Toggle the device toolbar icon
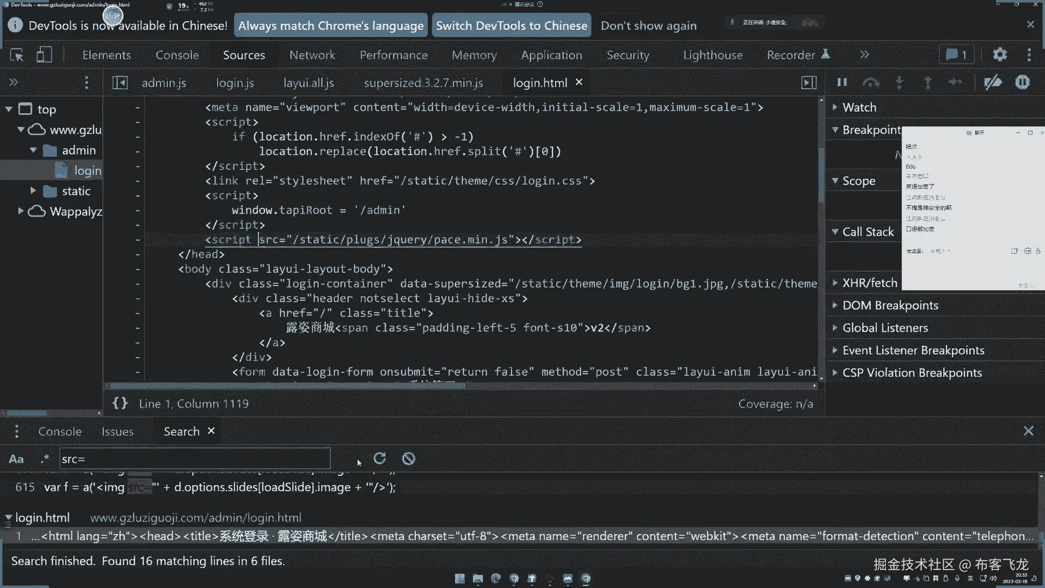This screenshot has height=588, width=1045. (x=44, y=55)
